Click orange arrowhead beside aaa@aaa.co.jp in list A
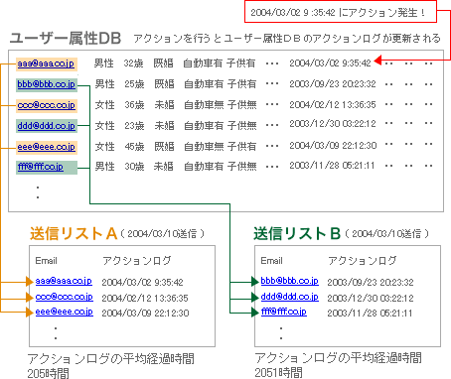The image size is (451, 379). (30, 282)
